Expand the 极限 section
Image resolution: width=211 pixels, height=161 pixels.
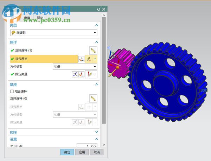(x=96, y=132)
